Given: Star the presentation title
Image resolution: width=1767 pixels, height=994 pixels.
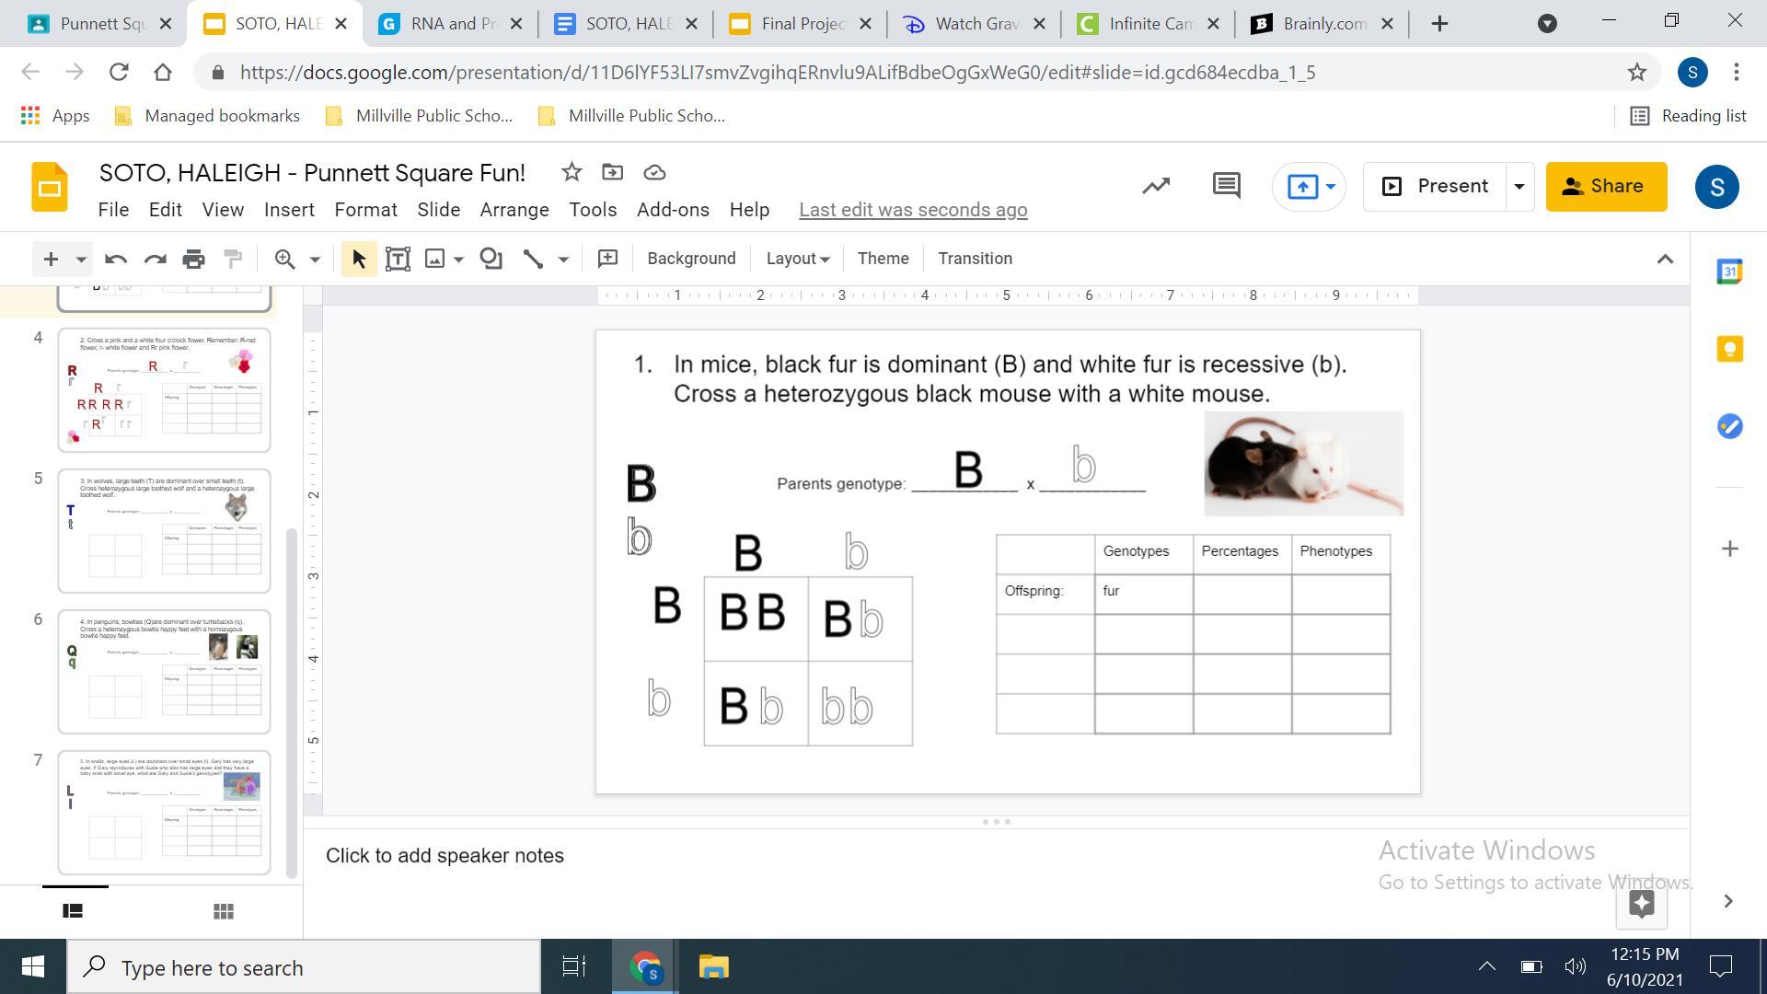Looking at the screenshot, I should 572,172.
